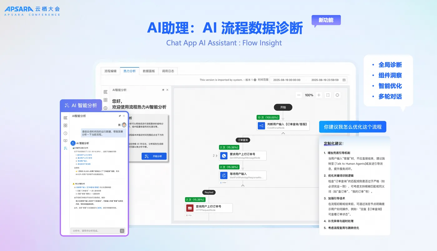Click the WhatsApp message node icon
The width and height of the screenshot is (437, 251).
224,155
